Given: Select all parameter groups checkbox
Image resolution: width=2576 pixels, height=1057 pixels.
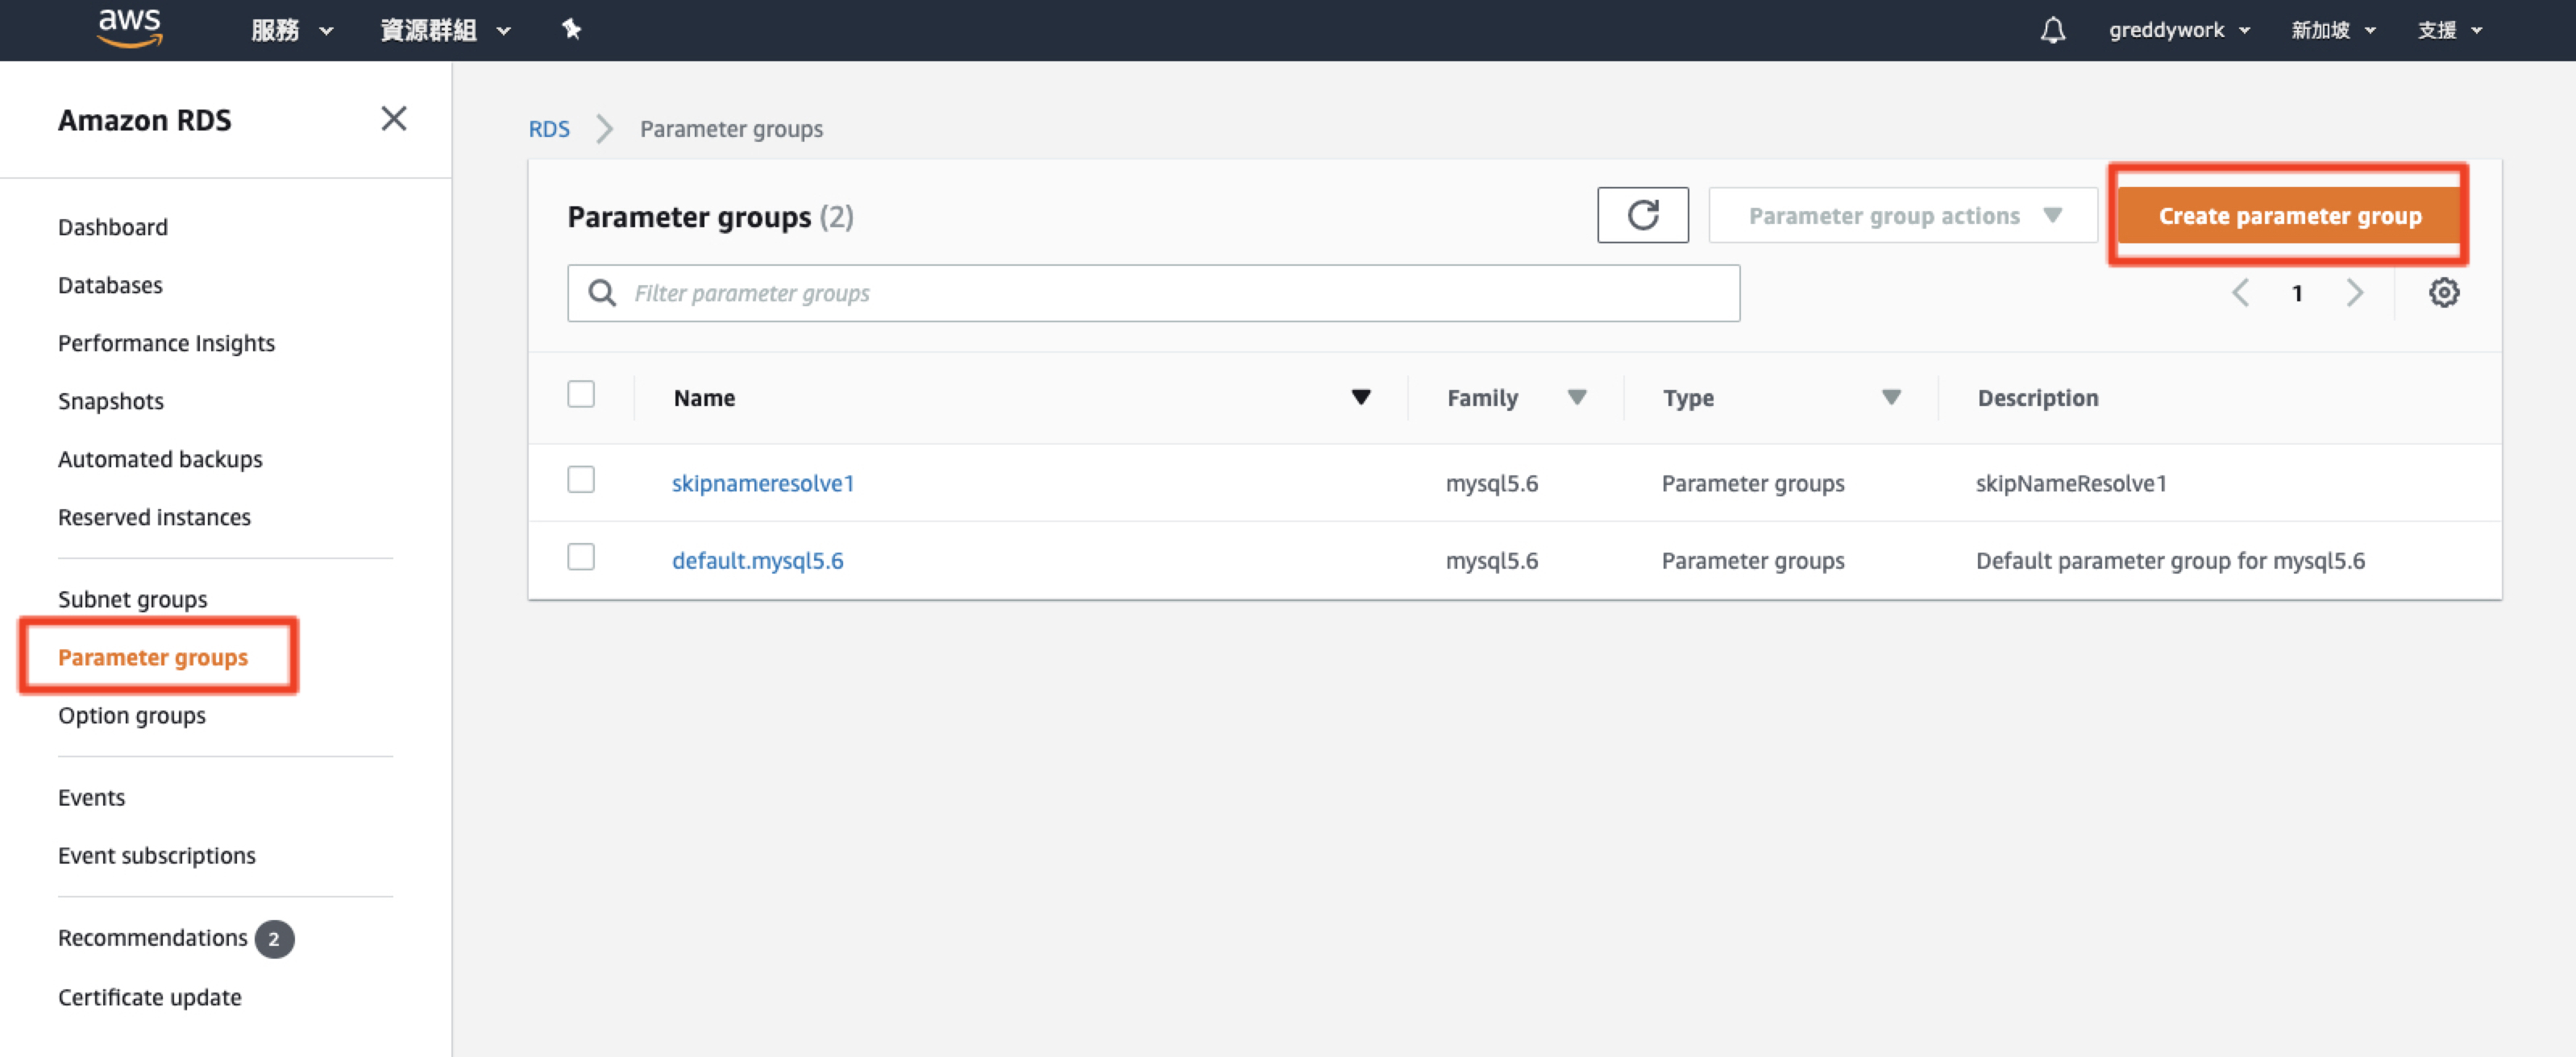Looking at the screenshot, I should (x=581, y=395).
